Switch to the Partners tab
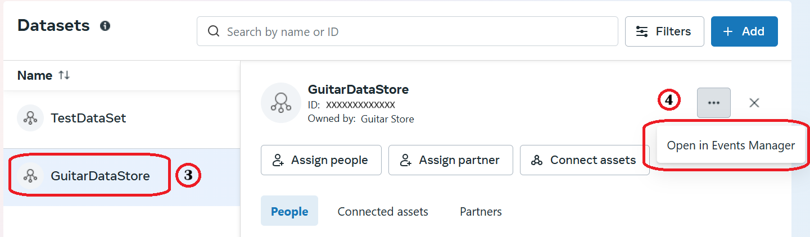The height and width of the screenshot is (237, 810). tap(481, 212)
